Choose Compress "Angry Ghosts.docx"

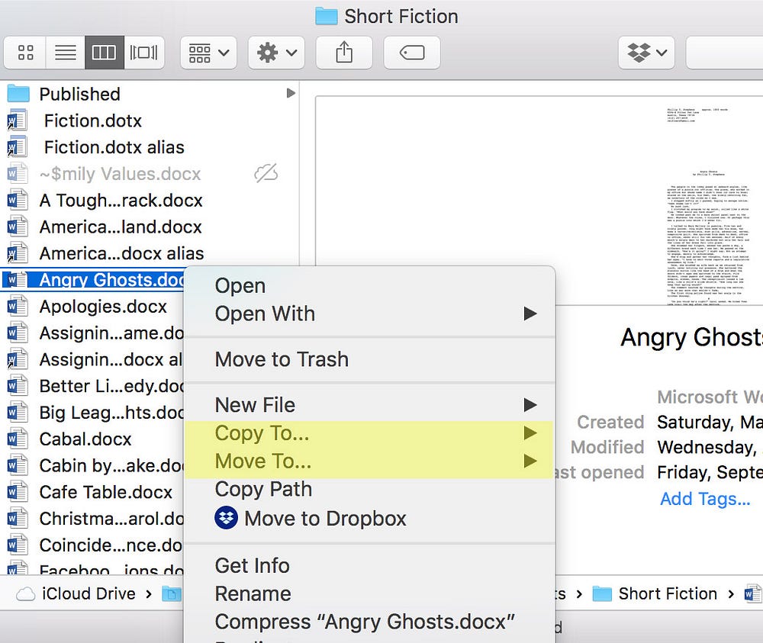370,622
